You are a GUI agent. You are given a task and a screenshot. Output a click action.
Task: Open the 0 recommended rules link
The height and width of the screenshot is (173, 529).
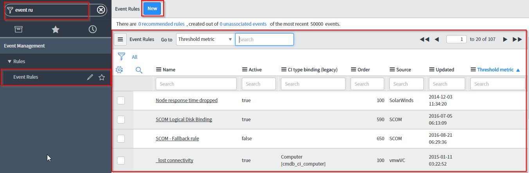click(161, 24)
